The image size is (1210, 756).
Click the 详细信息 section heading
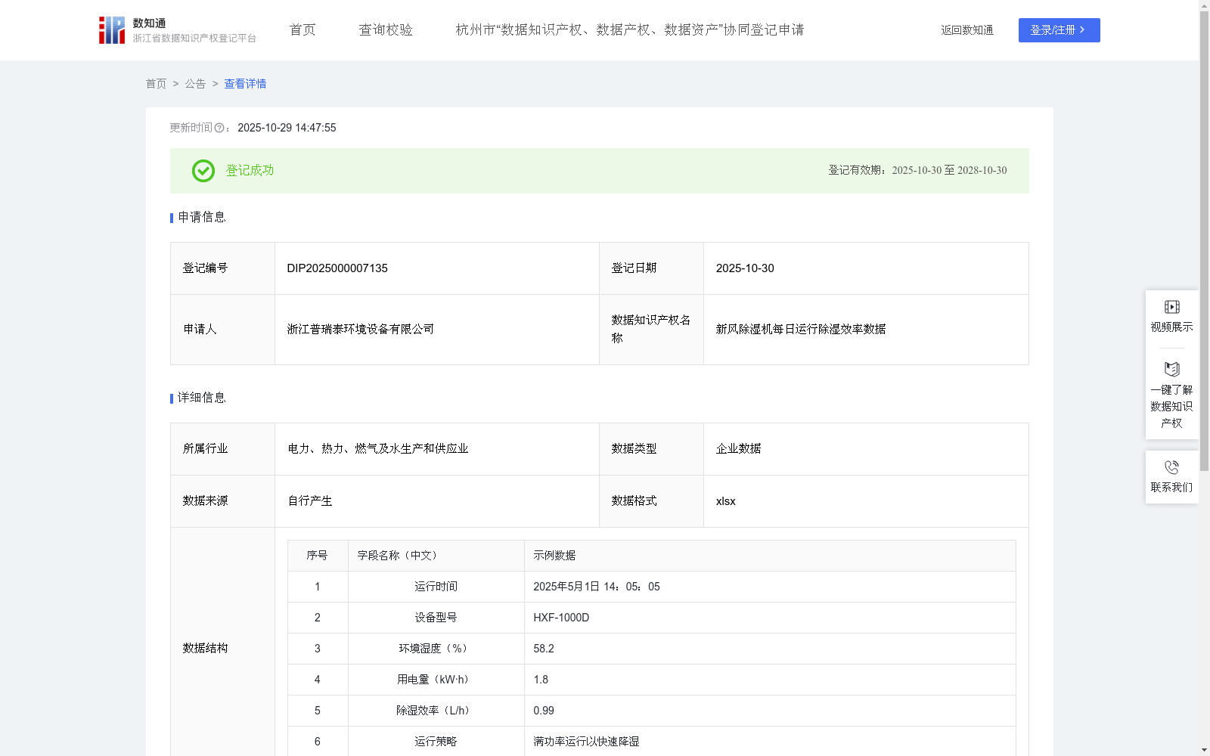point(202,398)
